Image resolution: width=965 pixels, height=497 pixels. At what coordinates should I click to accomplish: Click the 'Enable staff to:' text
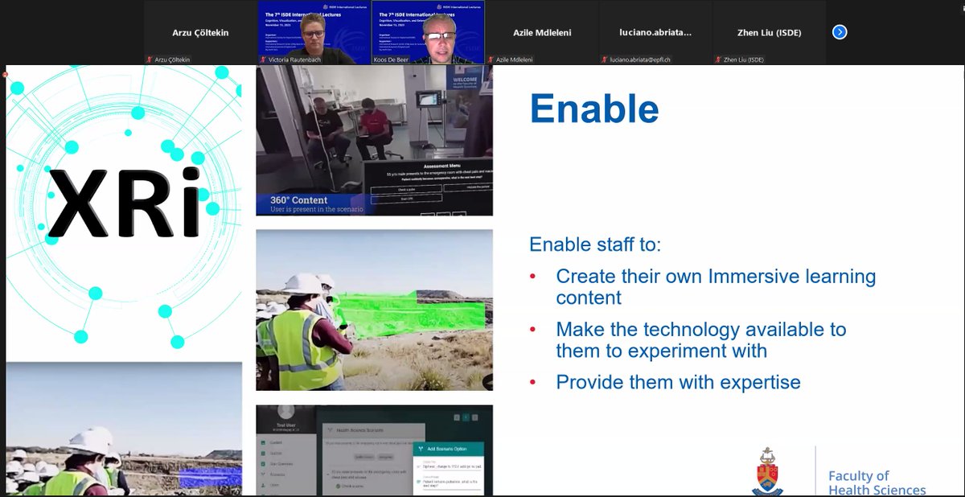[x=595, y=244]
